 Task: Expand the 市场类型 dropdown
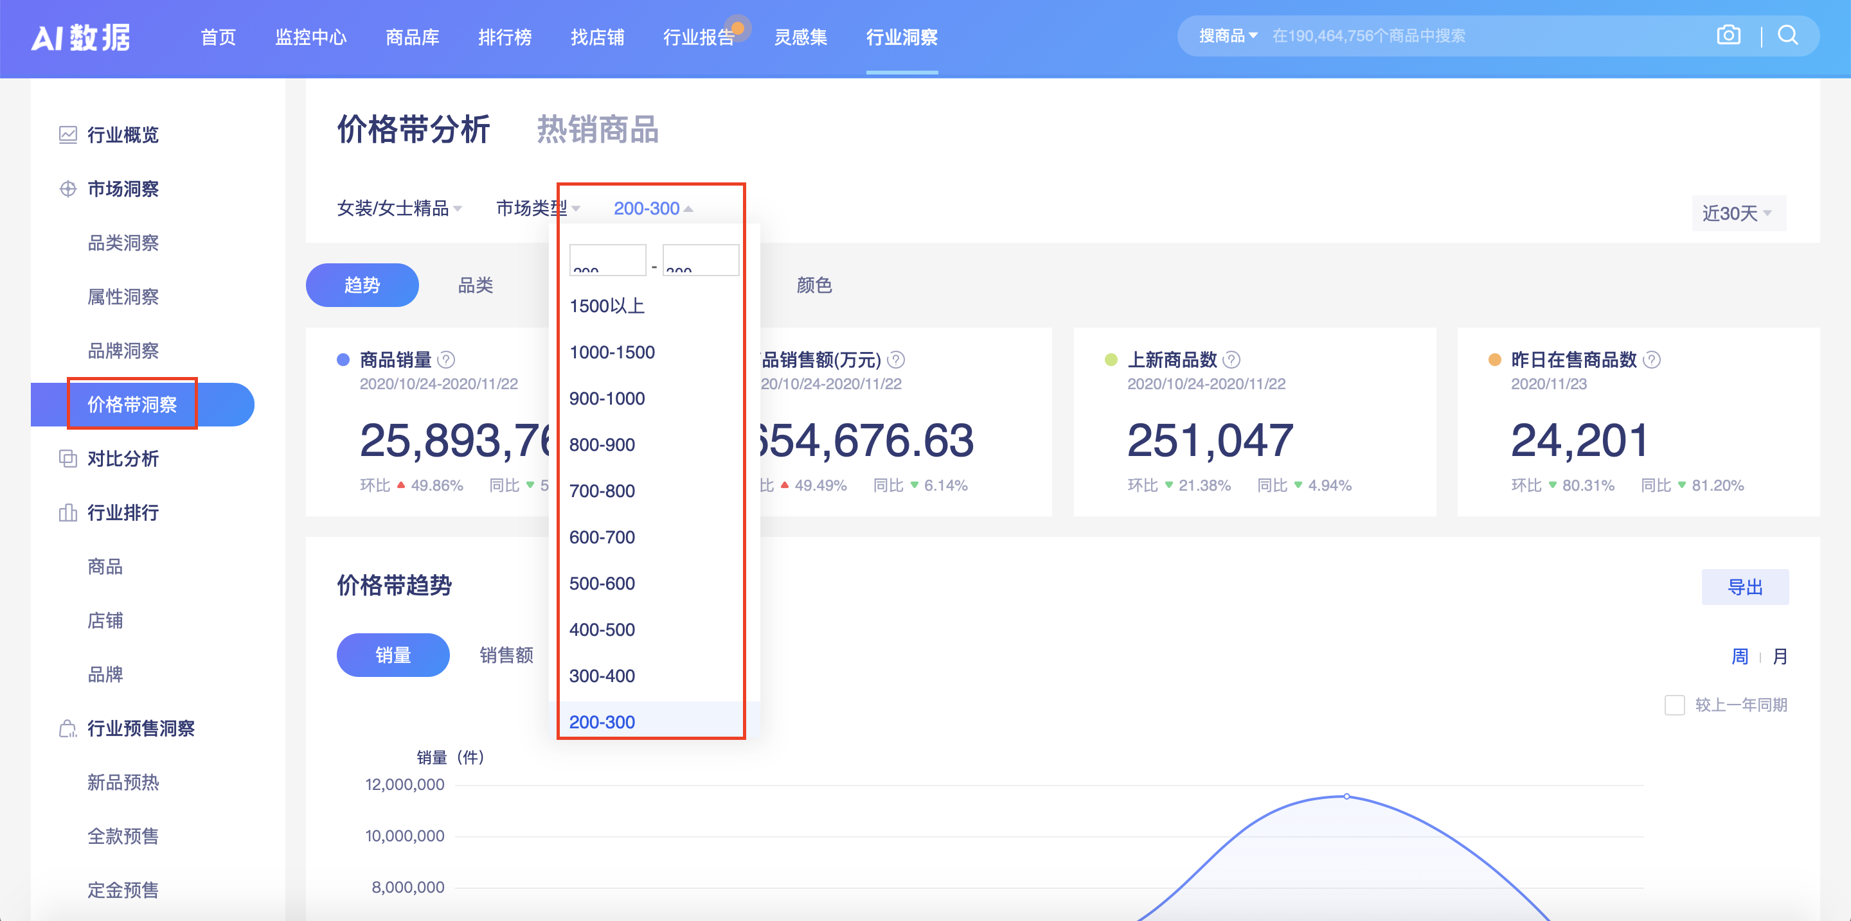[x=537, y=208]
